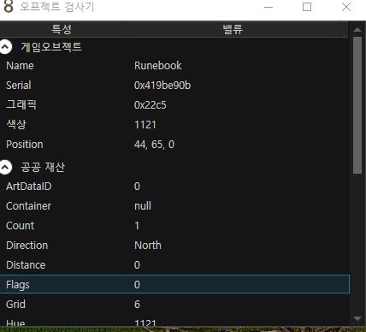Select the Name property label
This screenshot has height=332, width=366.
tap(20, 66)
